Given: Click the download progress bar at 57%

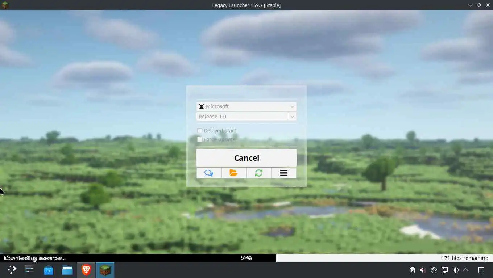Looking at the screenshot, I should click(x=246, y=258).
